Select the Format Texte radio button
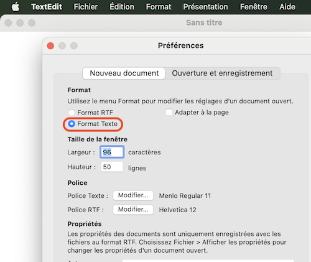311x262 pixels. pos(72,124)
